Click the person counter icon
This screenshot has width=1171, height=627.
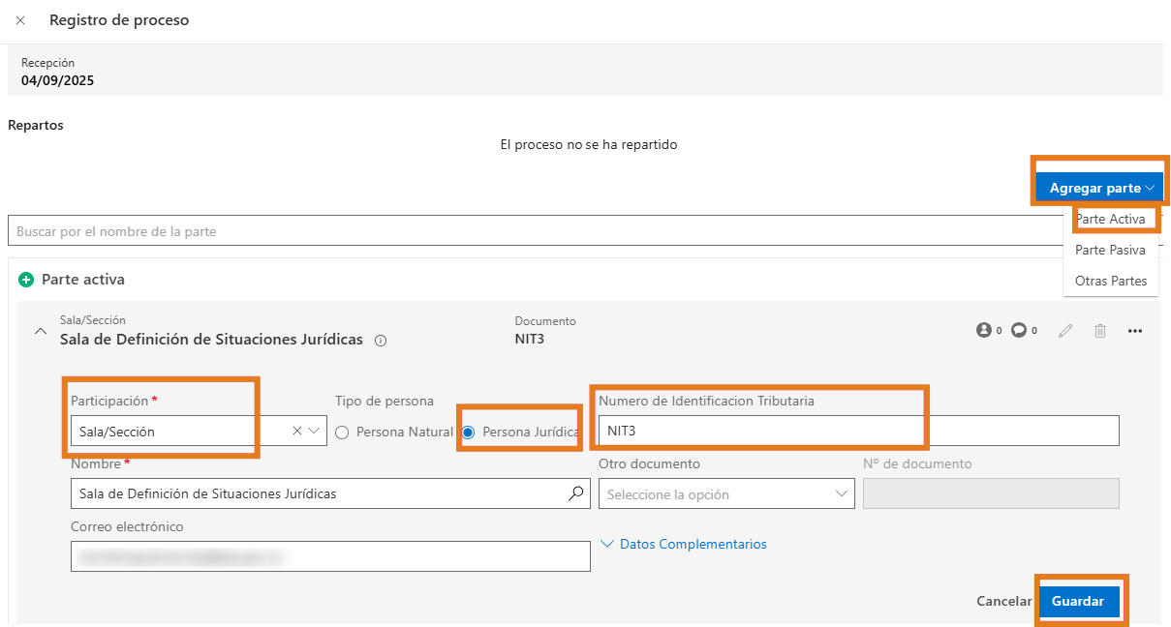click(x=984, y=331)
